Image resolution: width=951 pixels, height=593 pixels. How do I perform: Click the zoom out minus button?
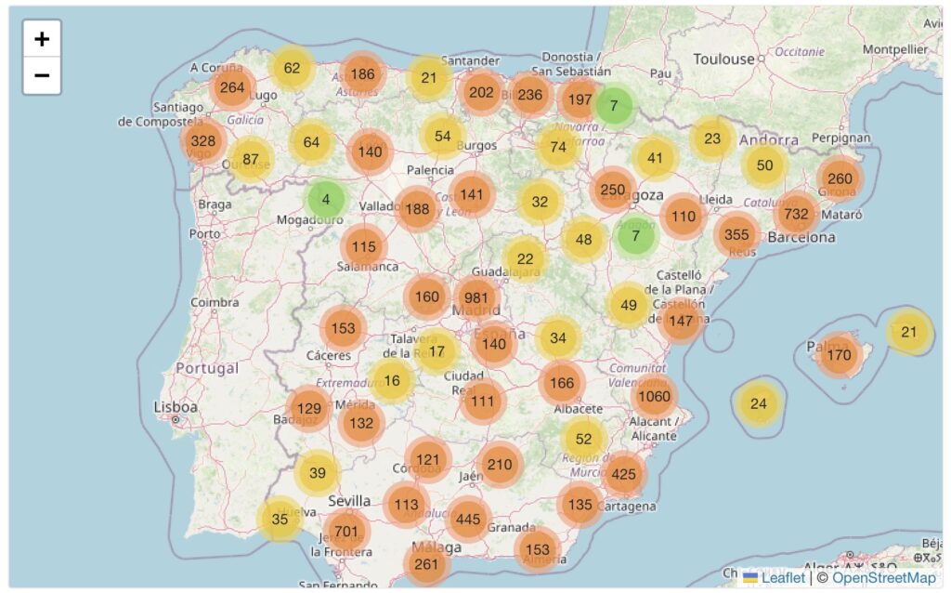click(42, 75)
